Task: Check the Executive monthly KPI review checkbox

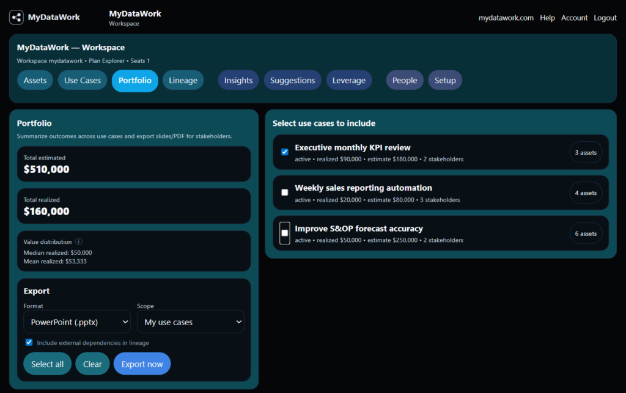Action: tap(285, 152)
